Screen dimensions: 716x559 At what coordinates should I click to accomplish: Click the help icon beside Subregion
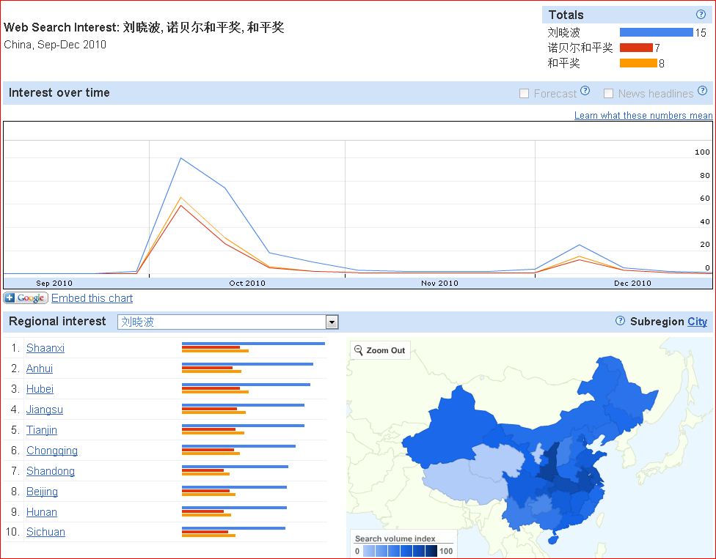(620, 321)
